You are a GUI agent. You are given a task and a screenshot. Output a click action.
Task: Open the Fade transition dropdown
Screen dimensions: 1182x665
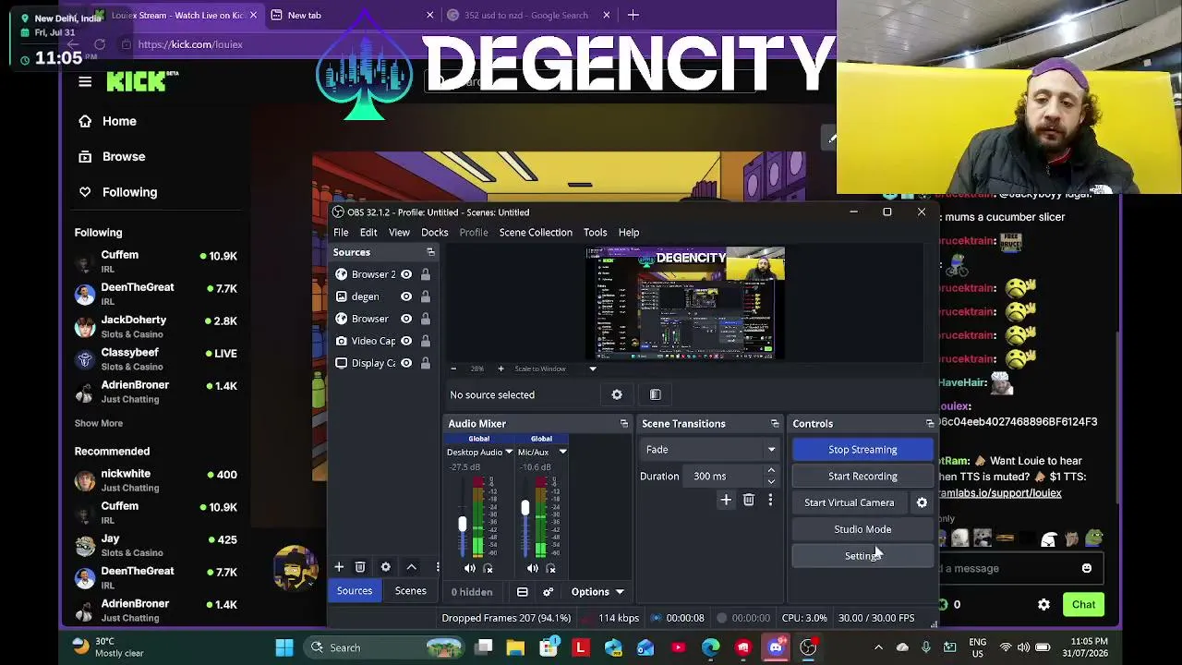(x=709, y=450)
